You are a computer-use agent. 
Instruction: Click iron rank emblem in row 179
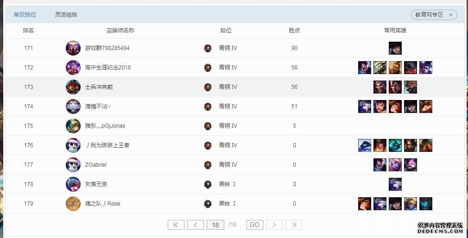tap(208, 204)
